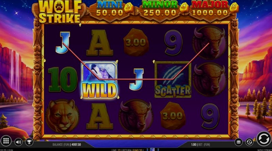Click the balance amount 4997.50
The width and height of the screenshot is (272, 151).
pyautogui.click(x=75, y=145)
